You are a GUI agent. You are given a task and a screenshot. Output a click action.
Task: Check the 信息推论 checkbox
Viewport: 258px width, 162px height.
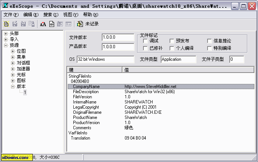click(209, 41)
